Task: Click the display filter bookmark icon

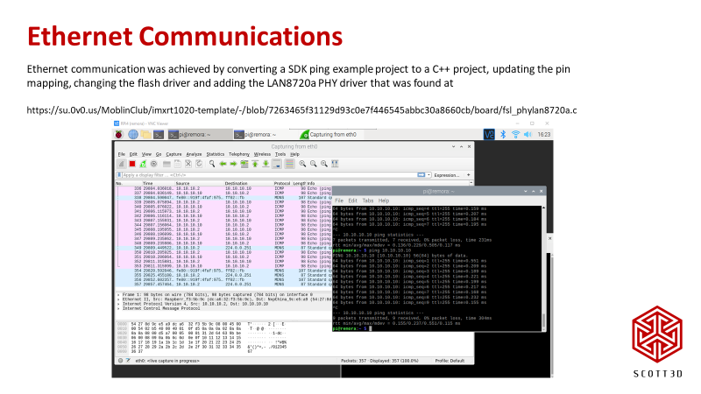Action: pos(119,175)
